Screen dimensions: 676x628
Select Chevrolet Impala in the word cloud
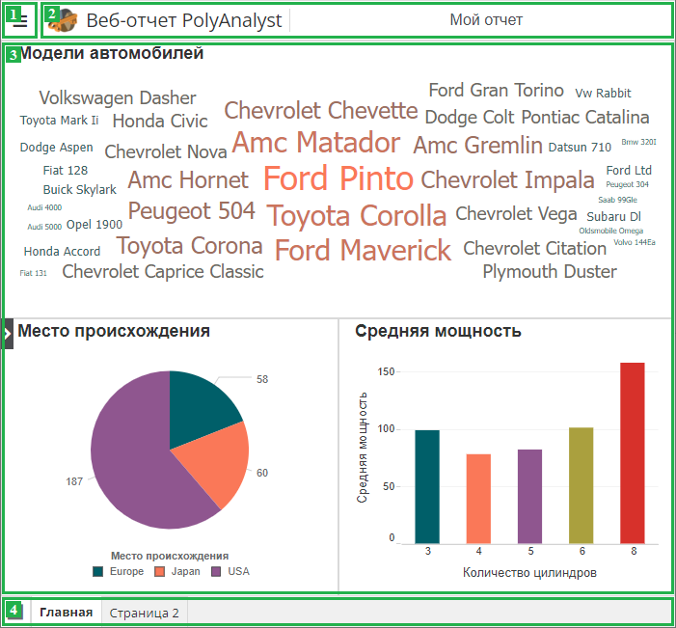(x=507, y=179)
